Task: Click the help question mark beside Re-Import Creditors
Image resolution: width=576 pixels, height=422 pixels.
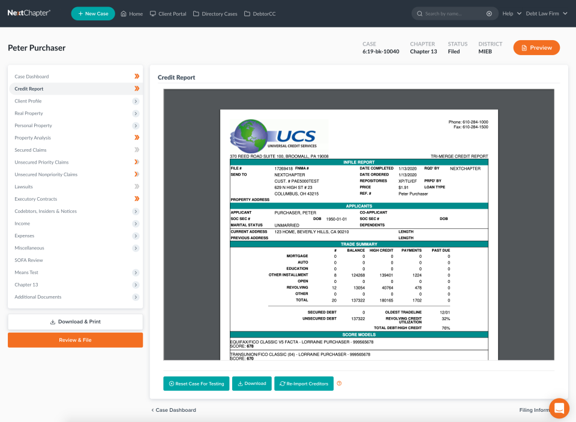Action: [339, 383]
